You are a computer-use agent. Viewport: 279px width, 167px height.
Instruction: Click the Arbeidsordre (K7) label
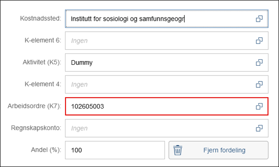tap(34, 106)
